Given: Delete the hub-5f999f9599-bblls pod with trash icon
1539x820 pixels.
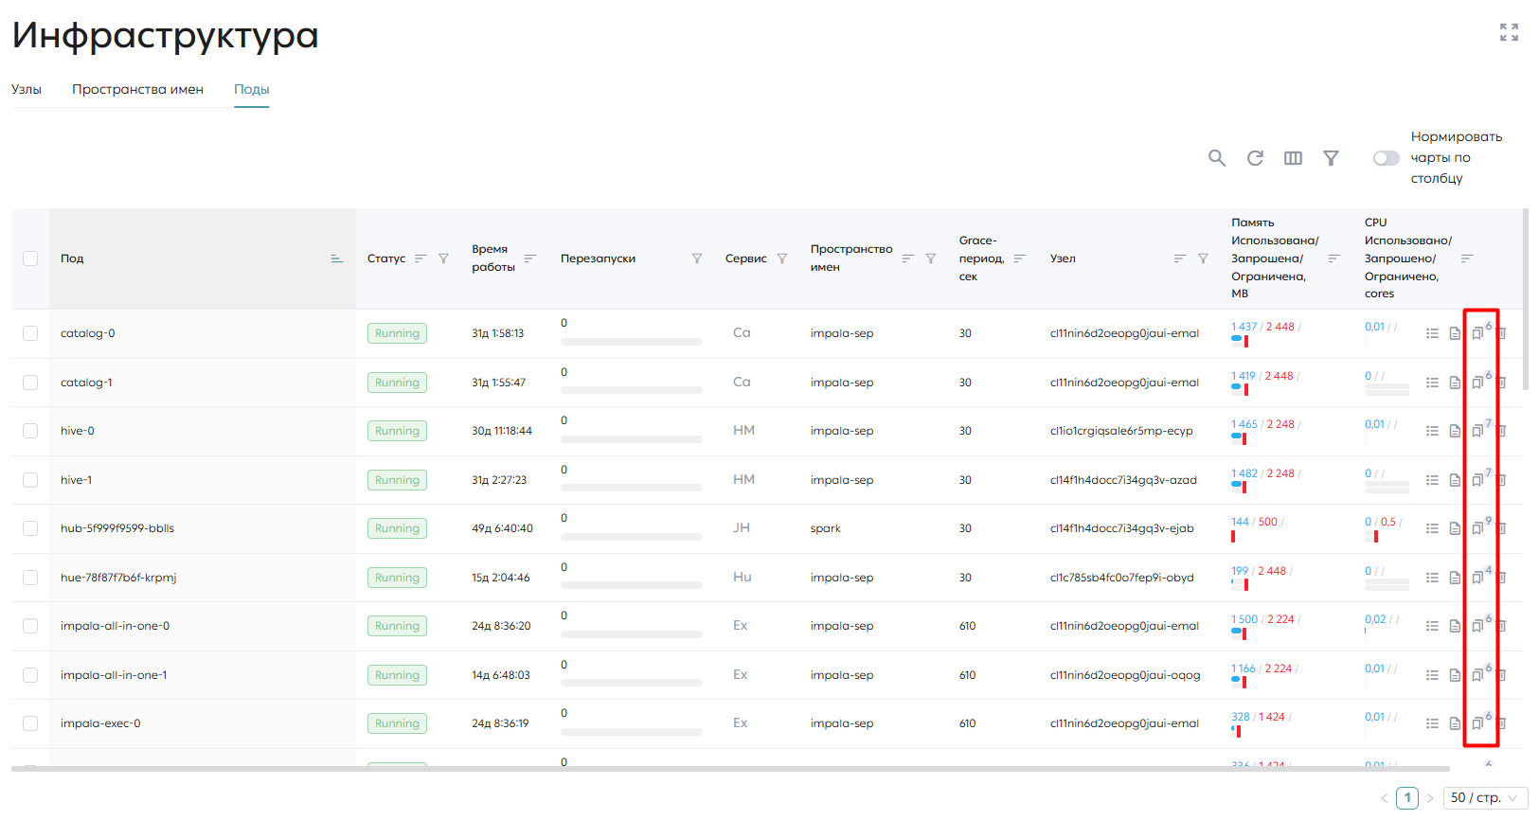Looking at the screenshot, I should 1502,528.
